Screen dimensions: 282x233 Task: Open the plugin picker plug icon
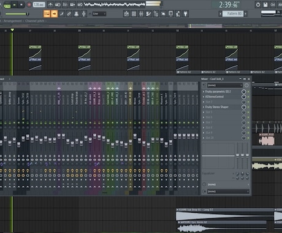pos(185,13)
